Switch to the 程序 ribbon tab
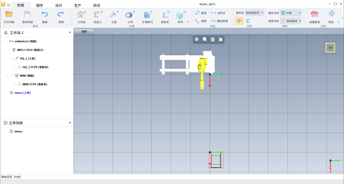This screenshot has width=344, height=184. point(40,5)
